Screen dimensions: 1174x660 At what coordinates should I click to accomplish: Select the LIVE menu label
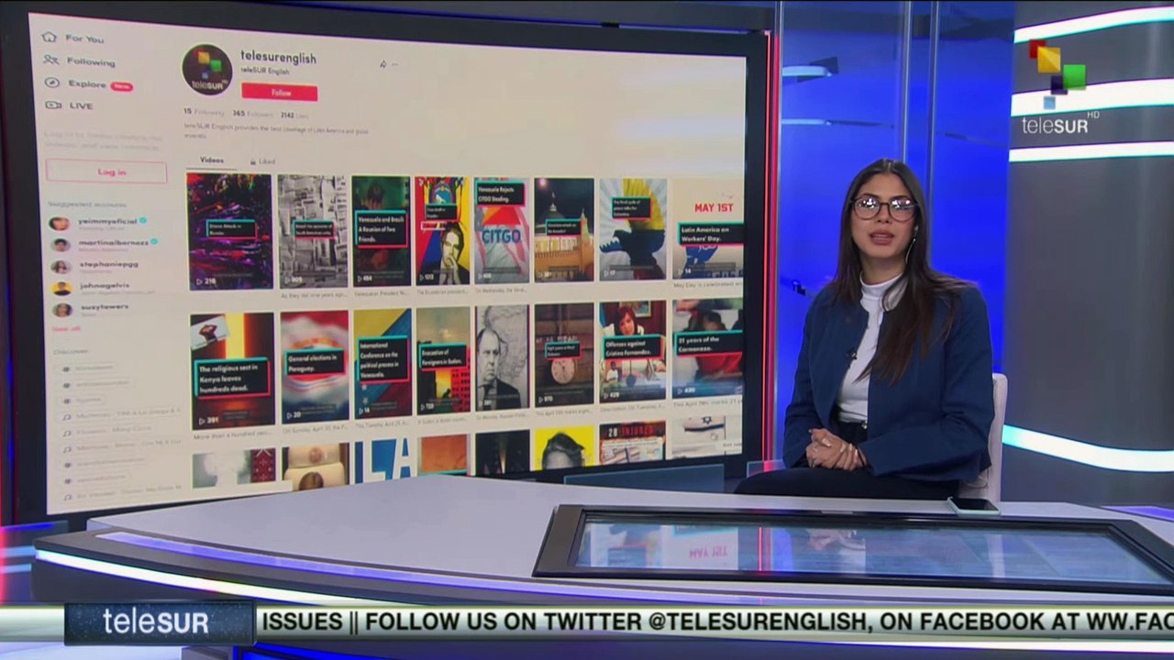tap(81, 106)
